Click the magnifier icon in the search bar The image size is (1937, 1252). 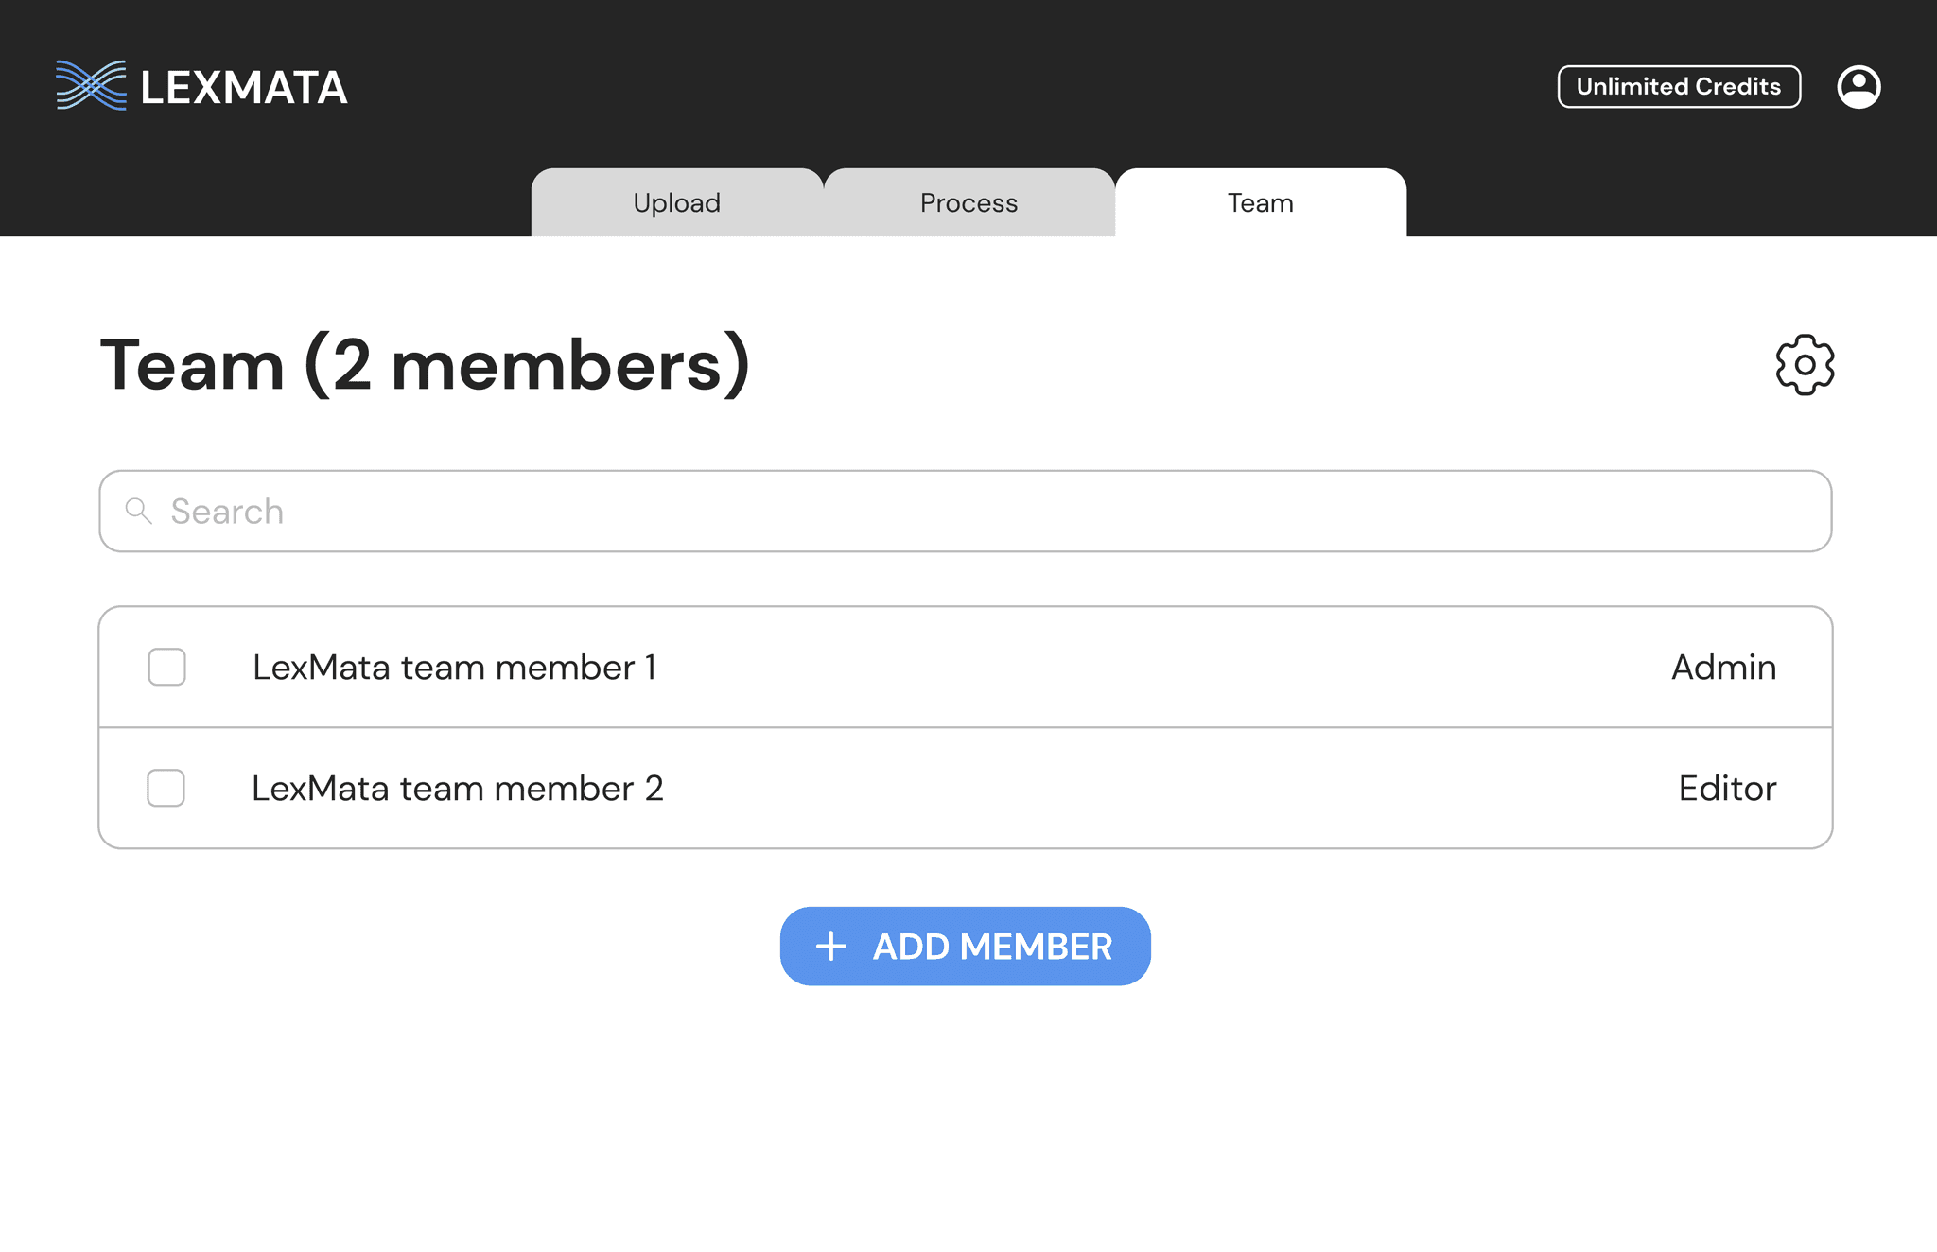click(x=139, y=512)
